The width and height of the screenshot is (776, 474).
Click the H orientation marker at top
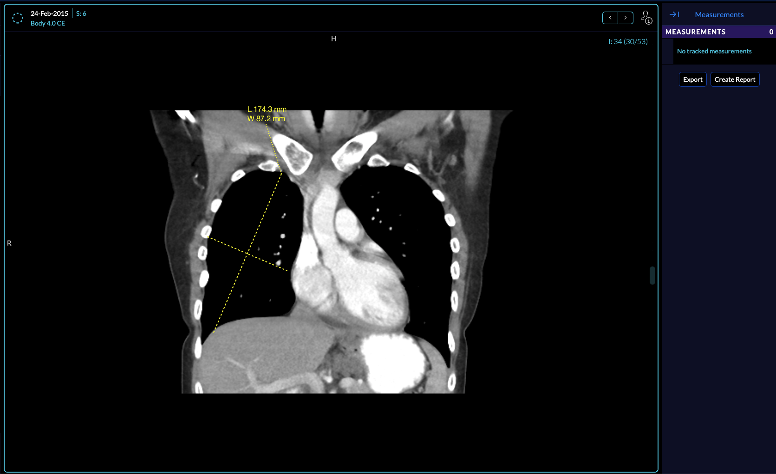333,39
